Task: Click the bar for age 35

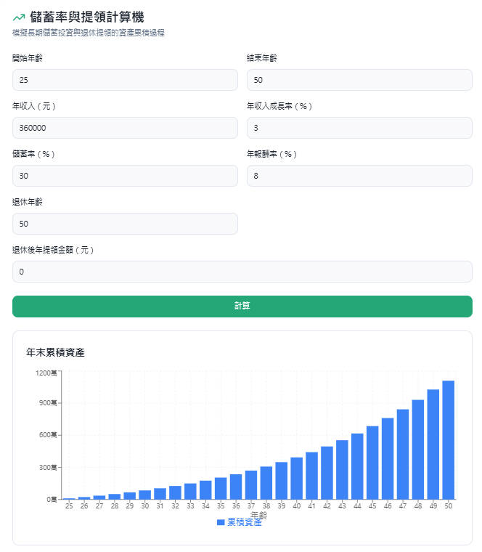Action: pyautogui.click(x=221, y=488)
